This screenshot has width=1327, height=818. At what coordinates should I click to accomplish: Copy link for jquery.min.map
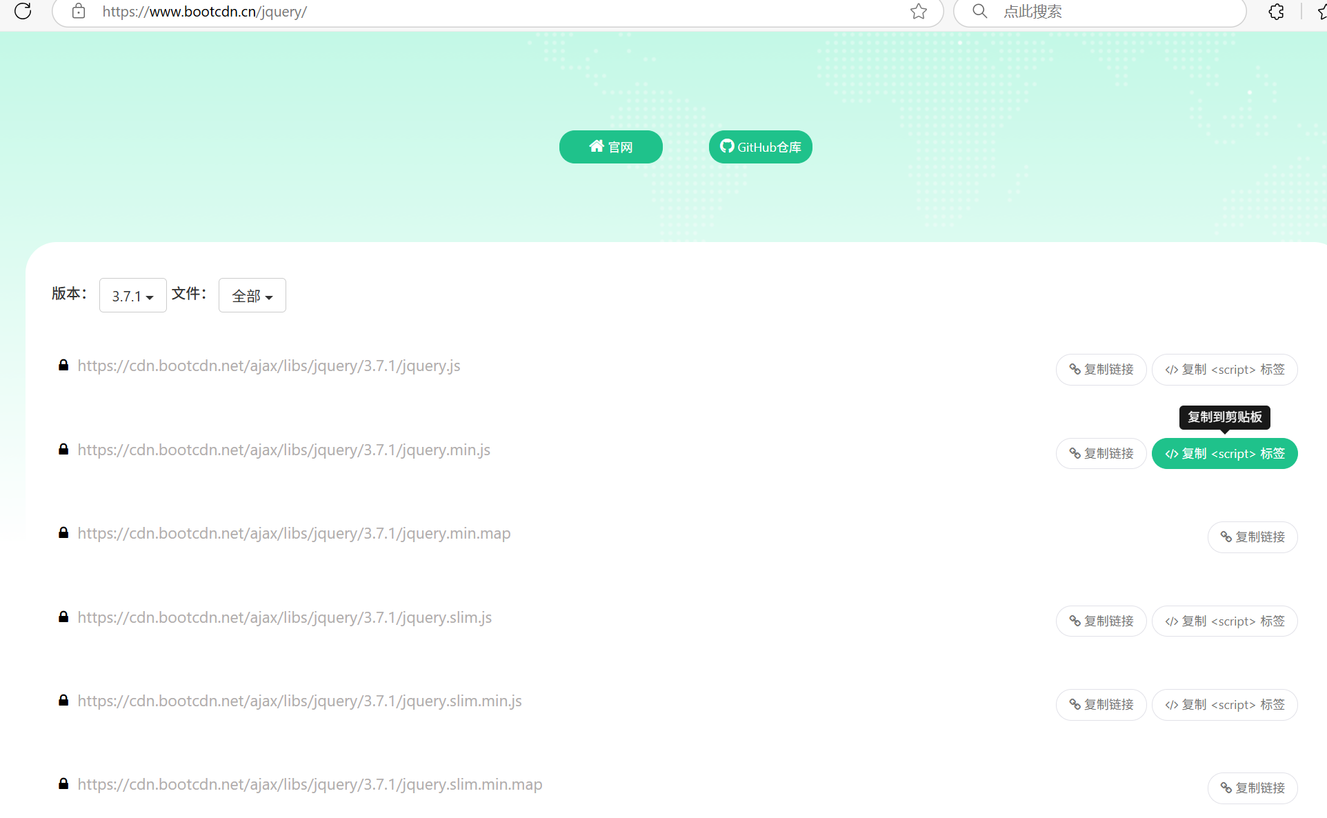tap(1252, 537)
